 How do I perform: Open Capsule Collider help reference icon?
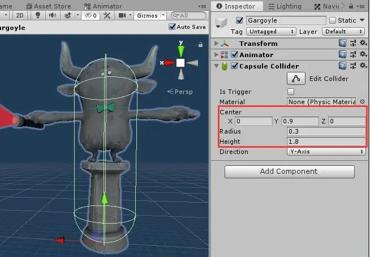pos(342,66)
